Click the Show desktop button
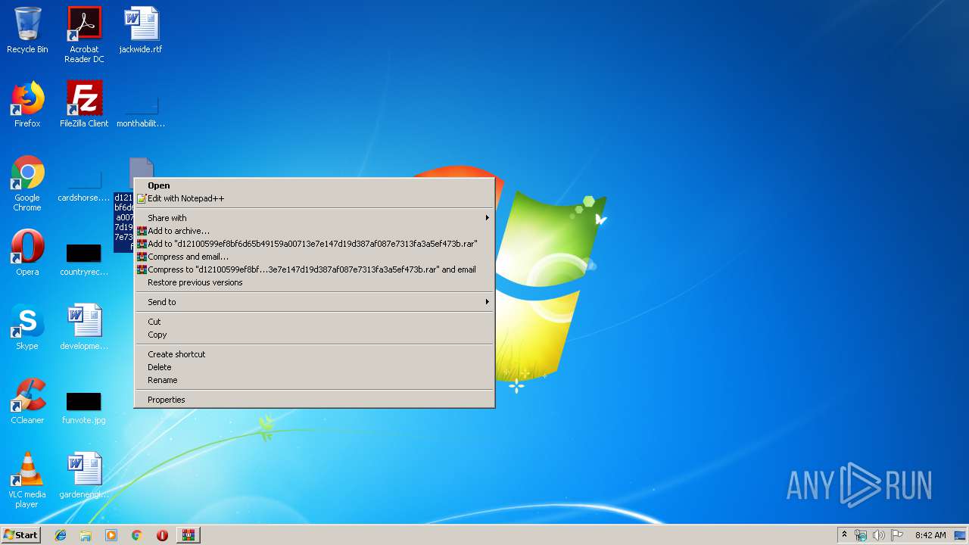This screenshot has height=545, width=969. tap(961, 535)
